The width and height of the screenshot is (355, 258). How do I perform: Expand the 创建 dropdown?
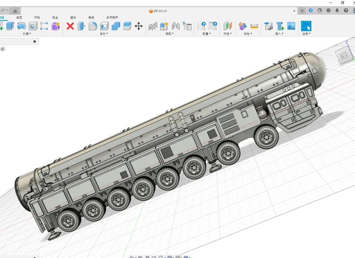[x=27, y=33]
